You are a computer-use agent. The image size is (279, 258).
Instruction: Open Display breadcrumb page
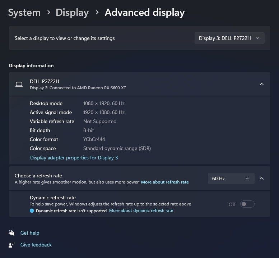[x=72, y=13]
